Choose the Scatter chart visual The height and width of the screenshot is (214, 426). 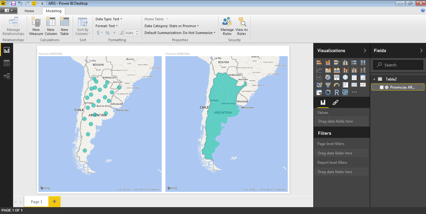pos(319,77)
